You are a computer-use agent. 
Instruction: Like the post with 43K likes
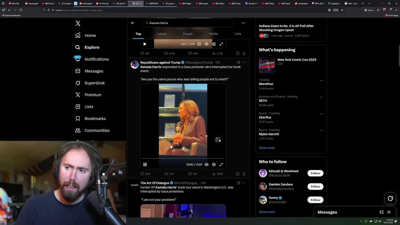point(193,53)
